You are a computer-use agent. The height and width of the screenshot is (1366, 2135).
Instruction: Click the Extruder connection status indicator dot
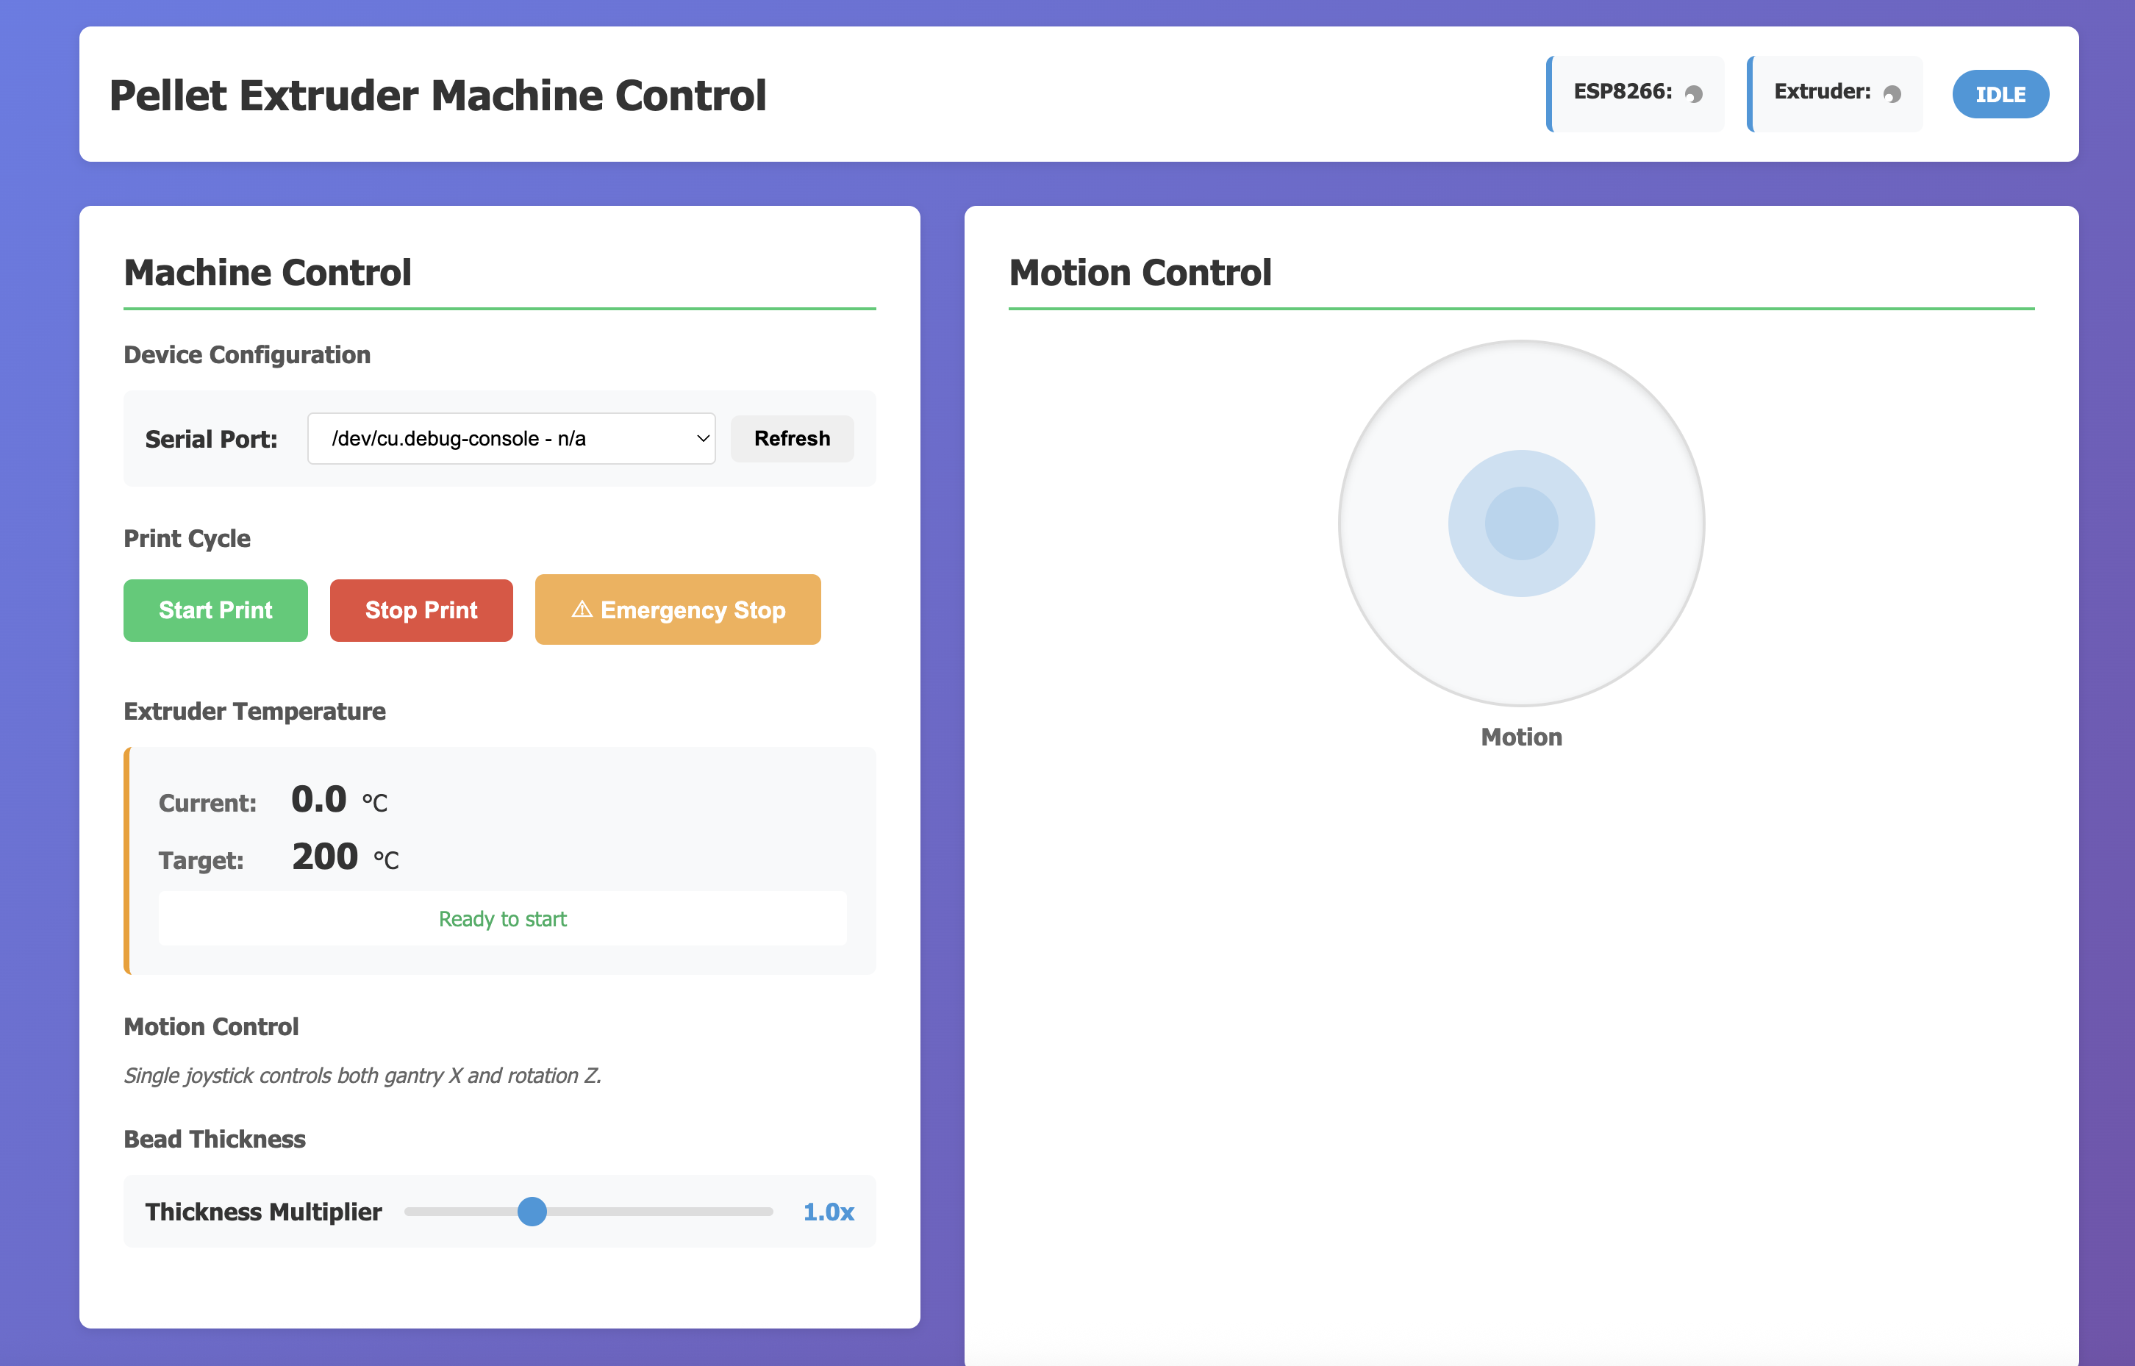tap(1892, 94)
